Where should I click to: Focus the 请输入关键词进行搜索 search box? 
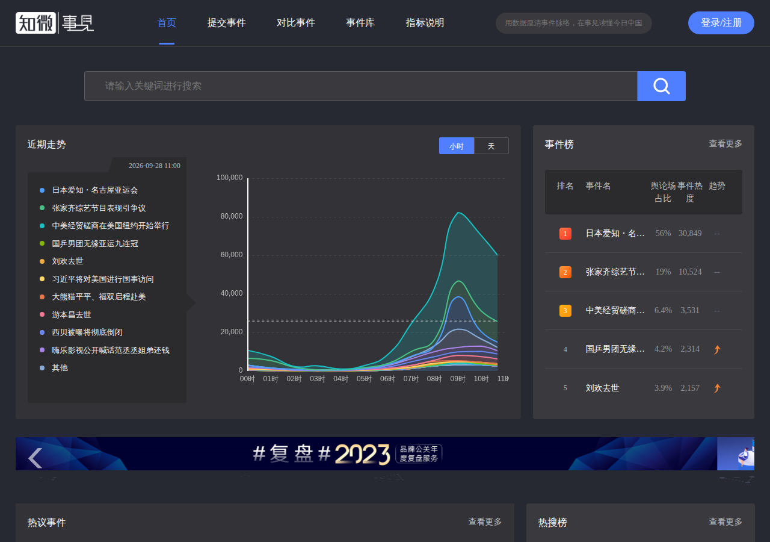[x=361, y=86]
